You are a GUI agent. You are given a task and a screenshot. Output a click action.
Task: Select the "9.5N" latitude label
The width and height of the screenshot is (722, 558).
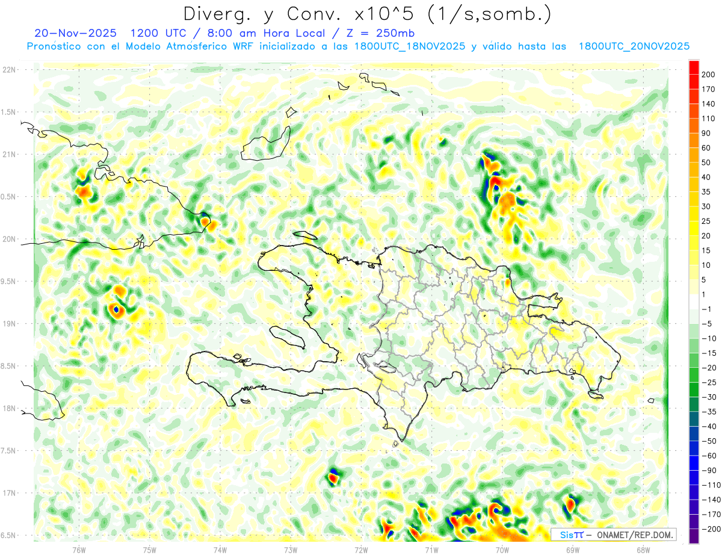pyautogui.click(x=8, y=281)
